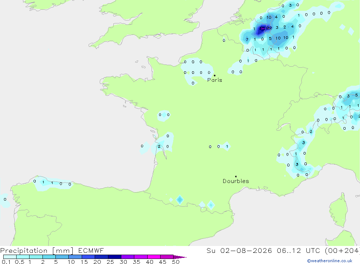Screen dimensions: 360x264
Task: Click the '06..12 UTC' time text
Action: click(298, 250)
